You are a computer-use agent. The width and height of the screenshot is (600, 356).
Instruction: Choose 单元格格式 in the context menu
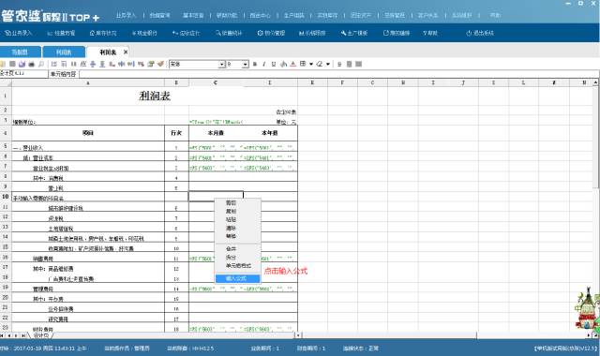coord(238,265)
